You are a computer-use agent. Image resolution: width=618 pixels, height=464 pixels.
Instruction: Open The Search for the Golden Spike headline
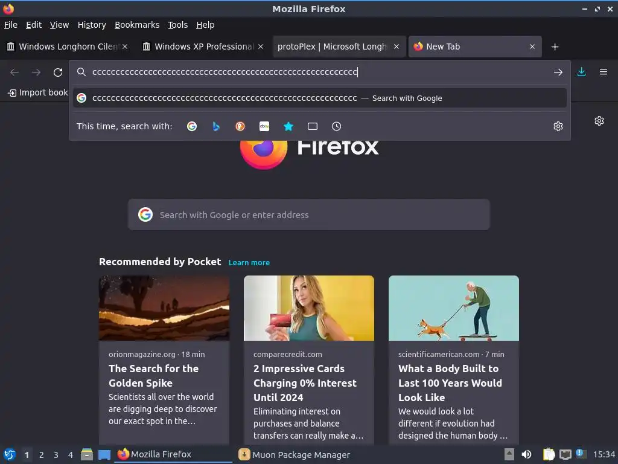[154, 376]
